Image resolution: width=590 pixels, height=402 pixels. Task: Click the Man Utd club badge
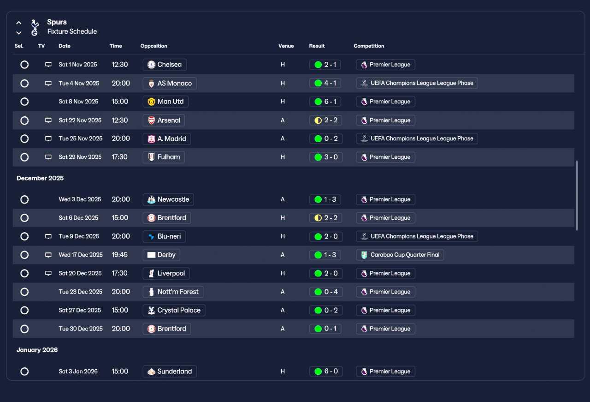151,102
